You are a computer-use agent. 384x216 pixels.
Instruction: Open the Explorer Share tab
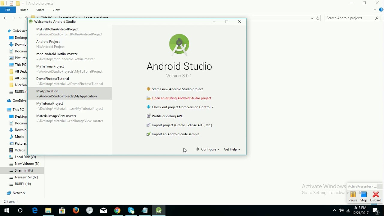[40, 10]
